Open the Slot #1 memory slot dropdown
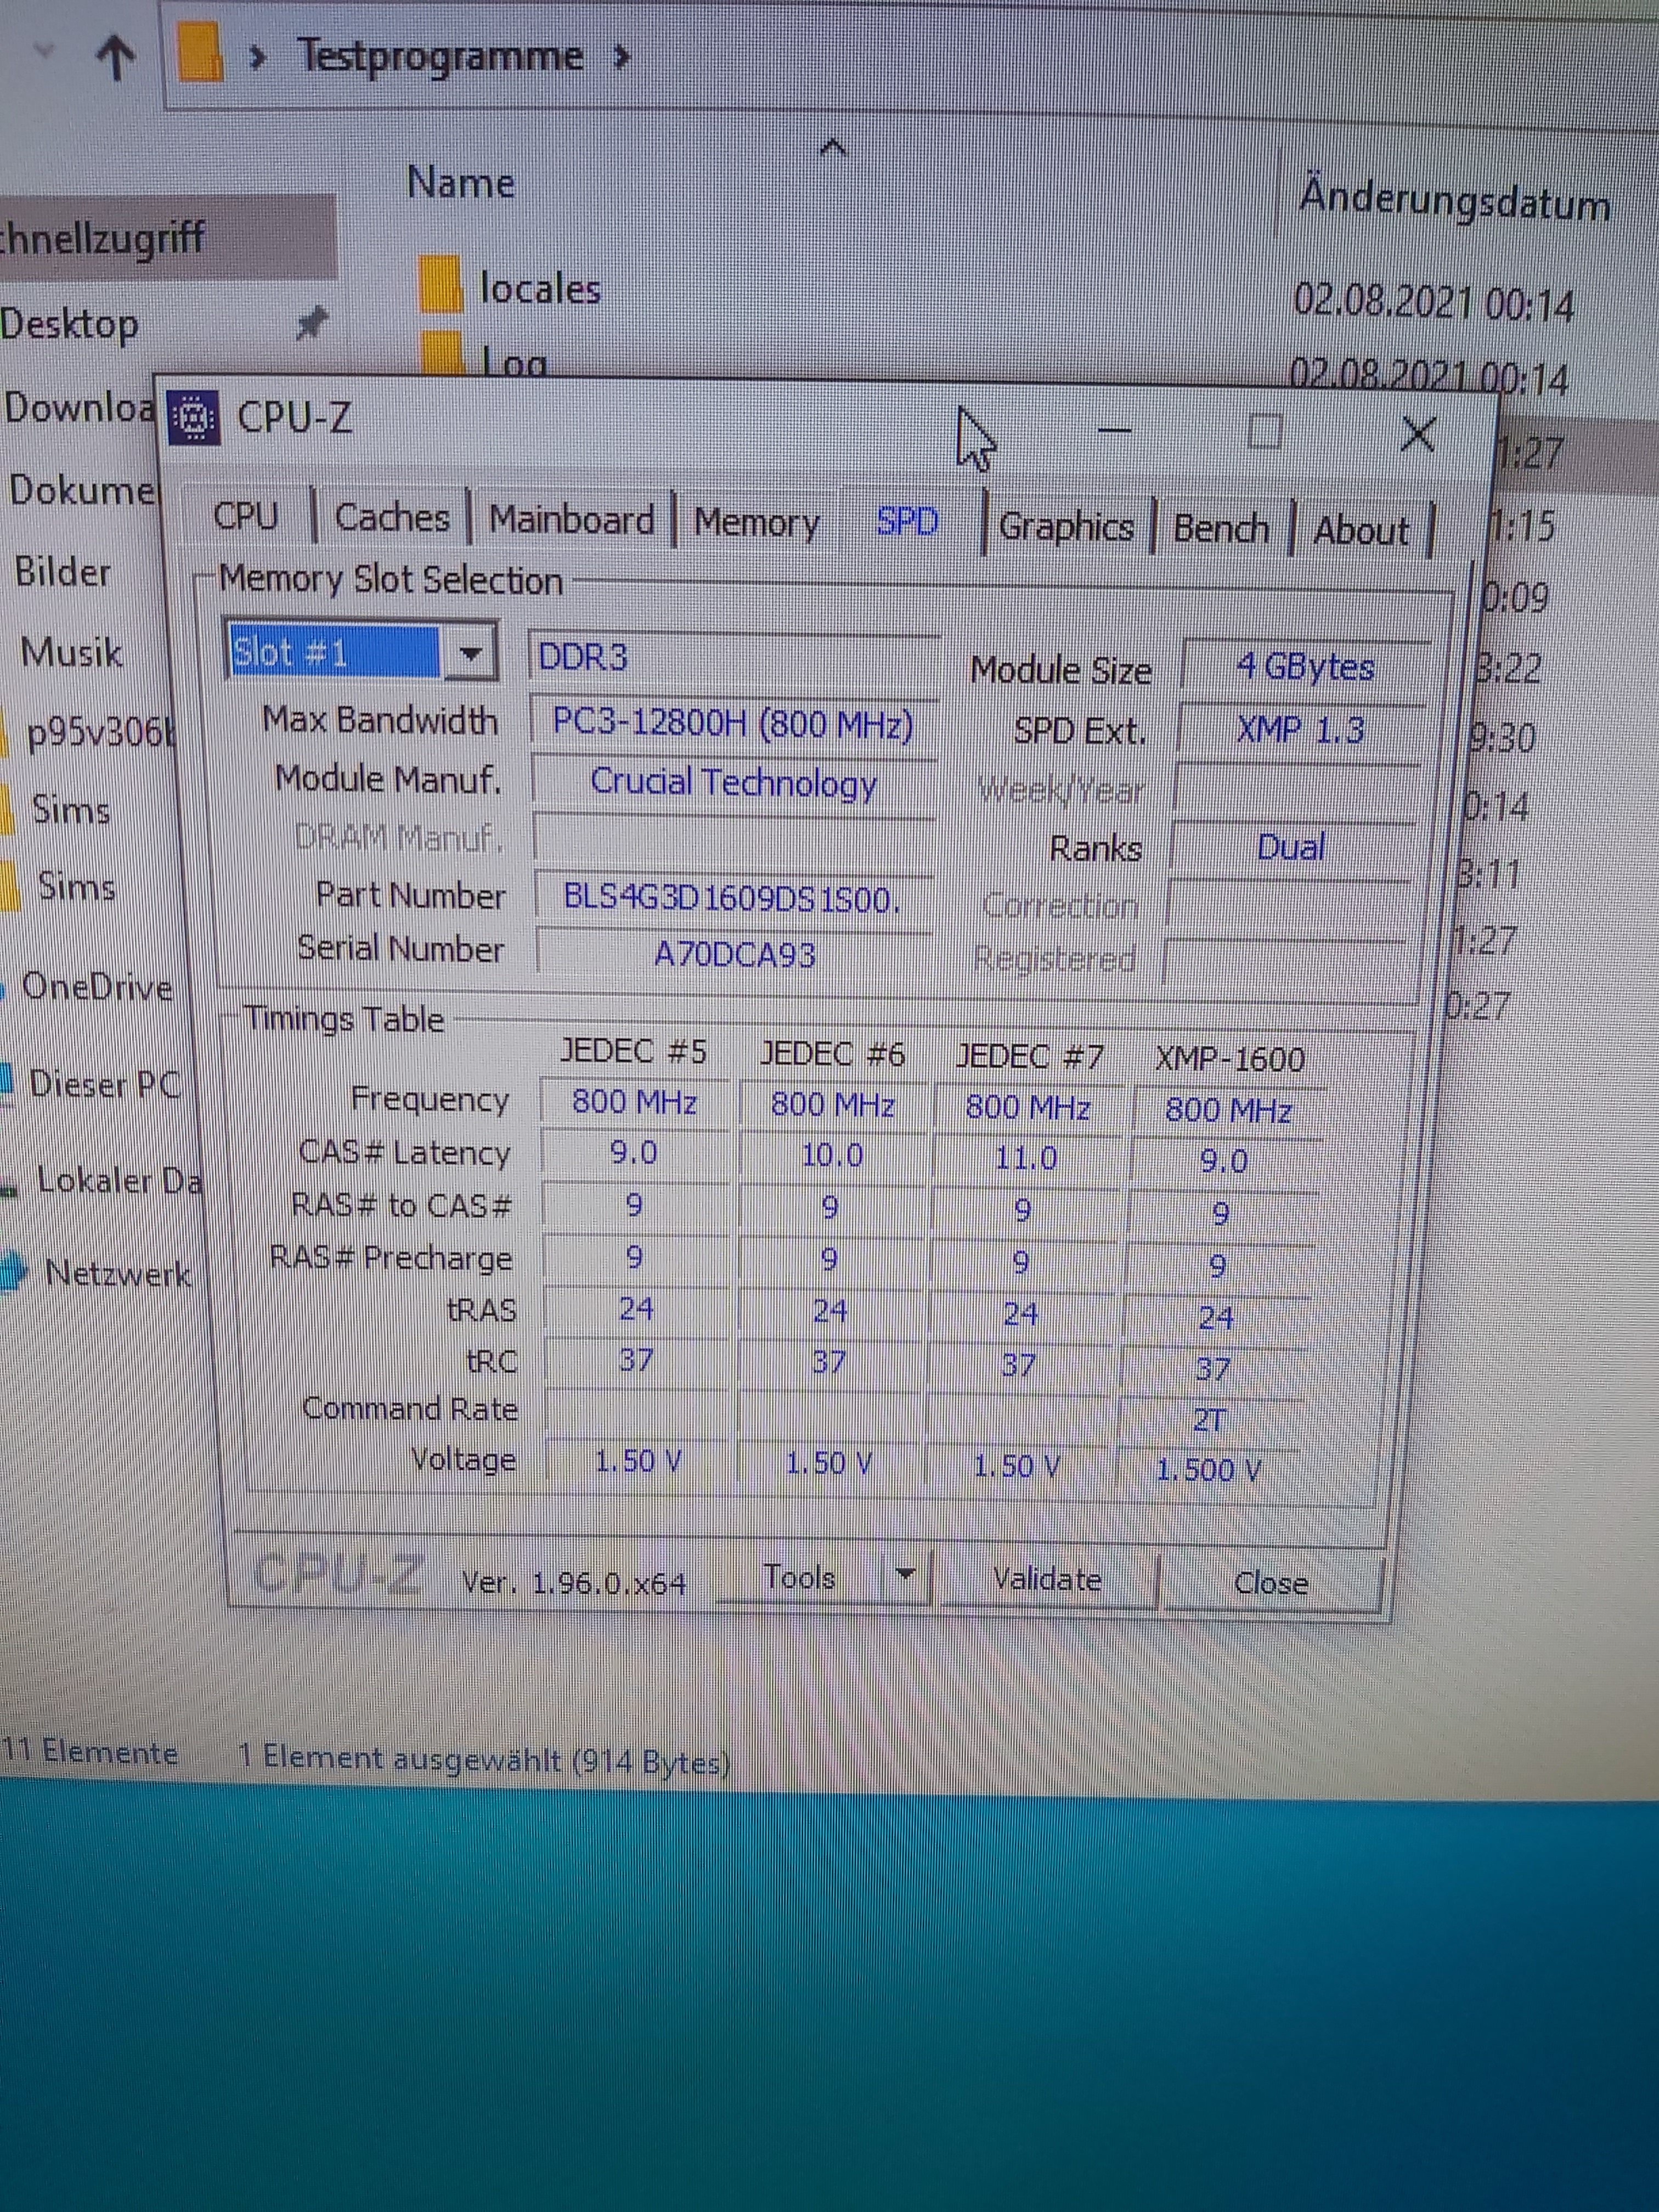Screen dimensions: 1659x2212 coord(470,654)
